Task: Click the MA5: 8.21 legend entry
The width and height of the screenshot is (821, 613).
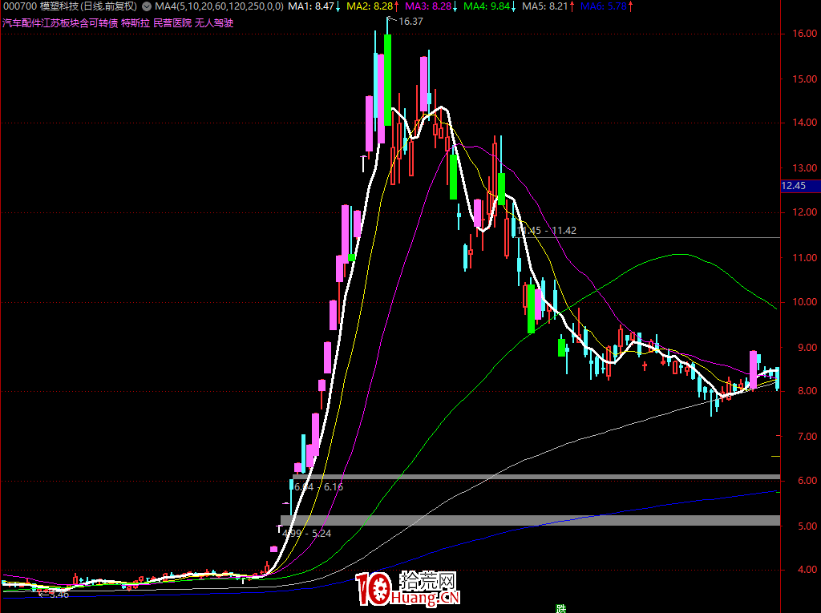Action: pos(547,6)
